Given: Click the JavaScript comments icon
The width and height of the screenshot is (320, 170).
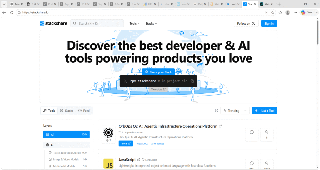Looking at the screenshot, I should [252, 163].
